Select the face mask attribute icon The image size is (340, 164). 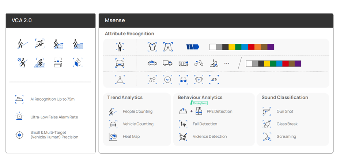pos(199,79)
